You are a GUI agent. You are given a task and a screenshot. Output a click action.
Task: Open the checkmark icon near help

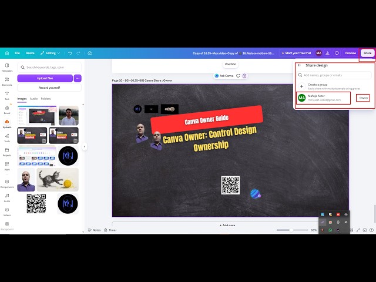[364, 230]
